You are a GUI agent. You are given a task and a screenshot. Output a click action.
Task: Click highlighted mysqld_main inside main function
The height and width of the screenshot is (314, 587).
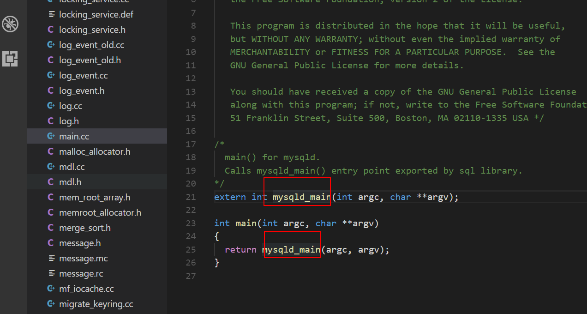coord(291,249)
